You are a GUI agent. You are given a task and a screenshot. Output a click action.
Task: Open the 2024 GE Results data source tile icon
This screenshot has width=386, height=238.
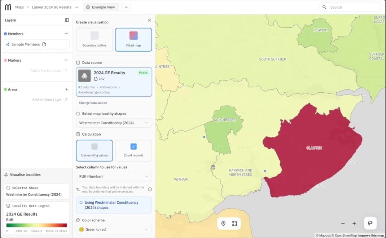[84, 75]
